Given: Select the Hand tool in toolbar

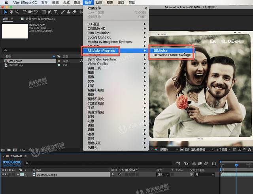Looking at the screenshot, I should [x=11, y=12].
